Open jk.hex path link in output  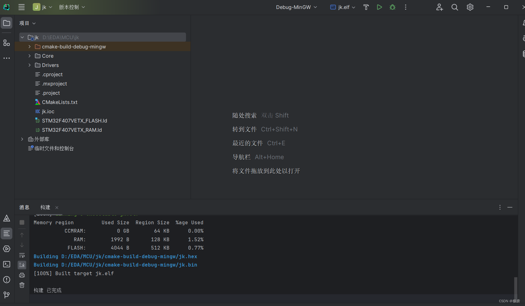(129, 256)
